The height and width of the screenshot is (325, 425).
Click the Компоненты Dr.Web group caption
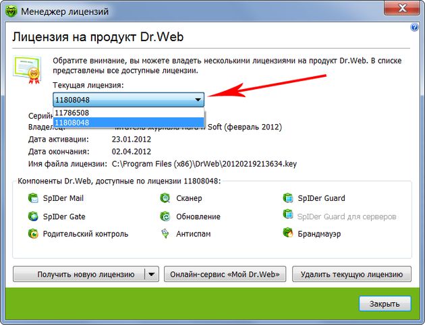119,181
